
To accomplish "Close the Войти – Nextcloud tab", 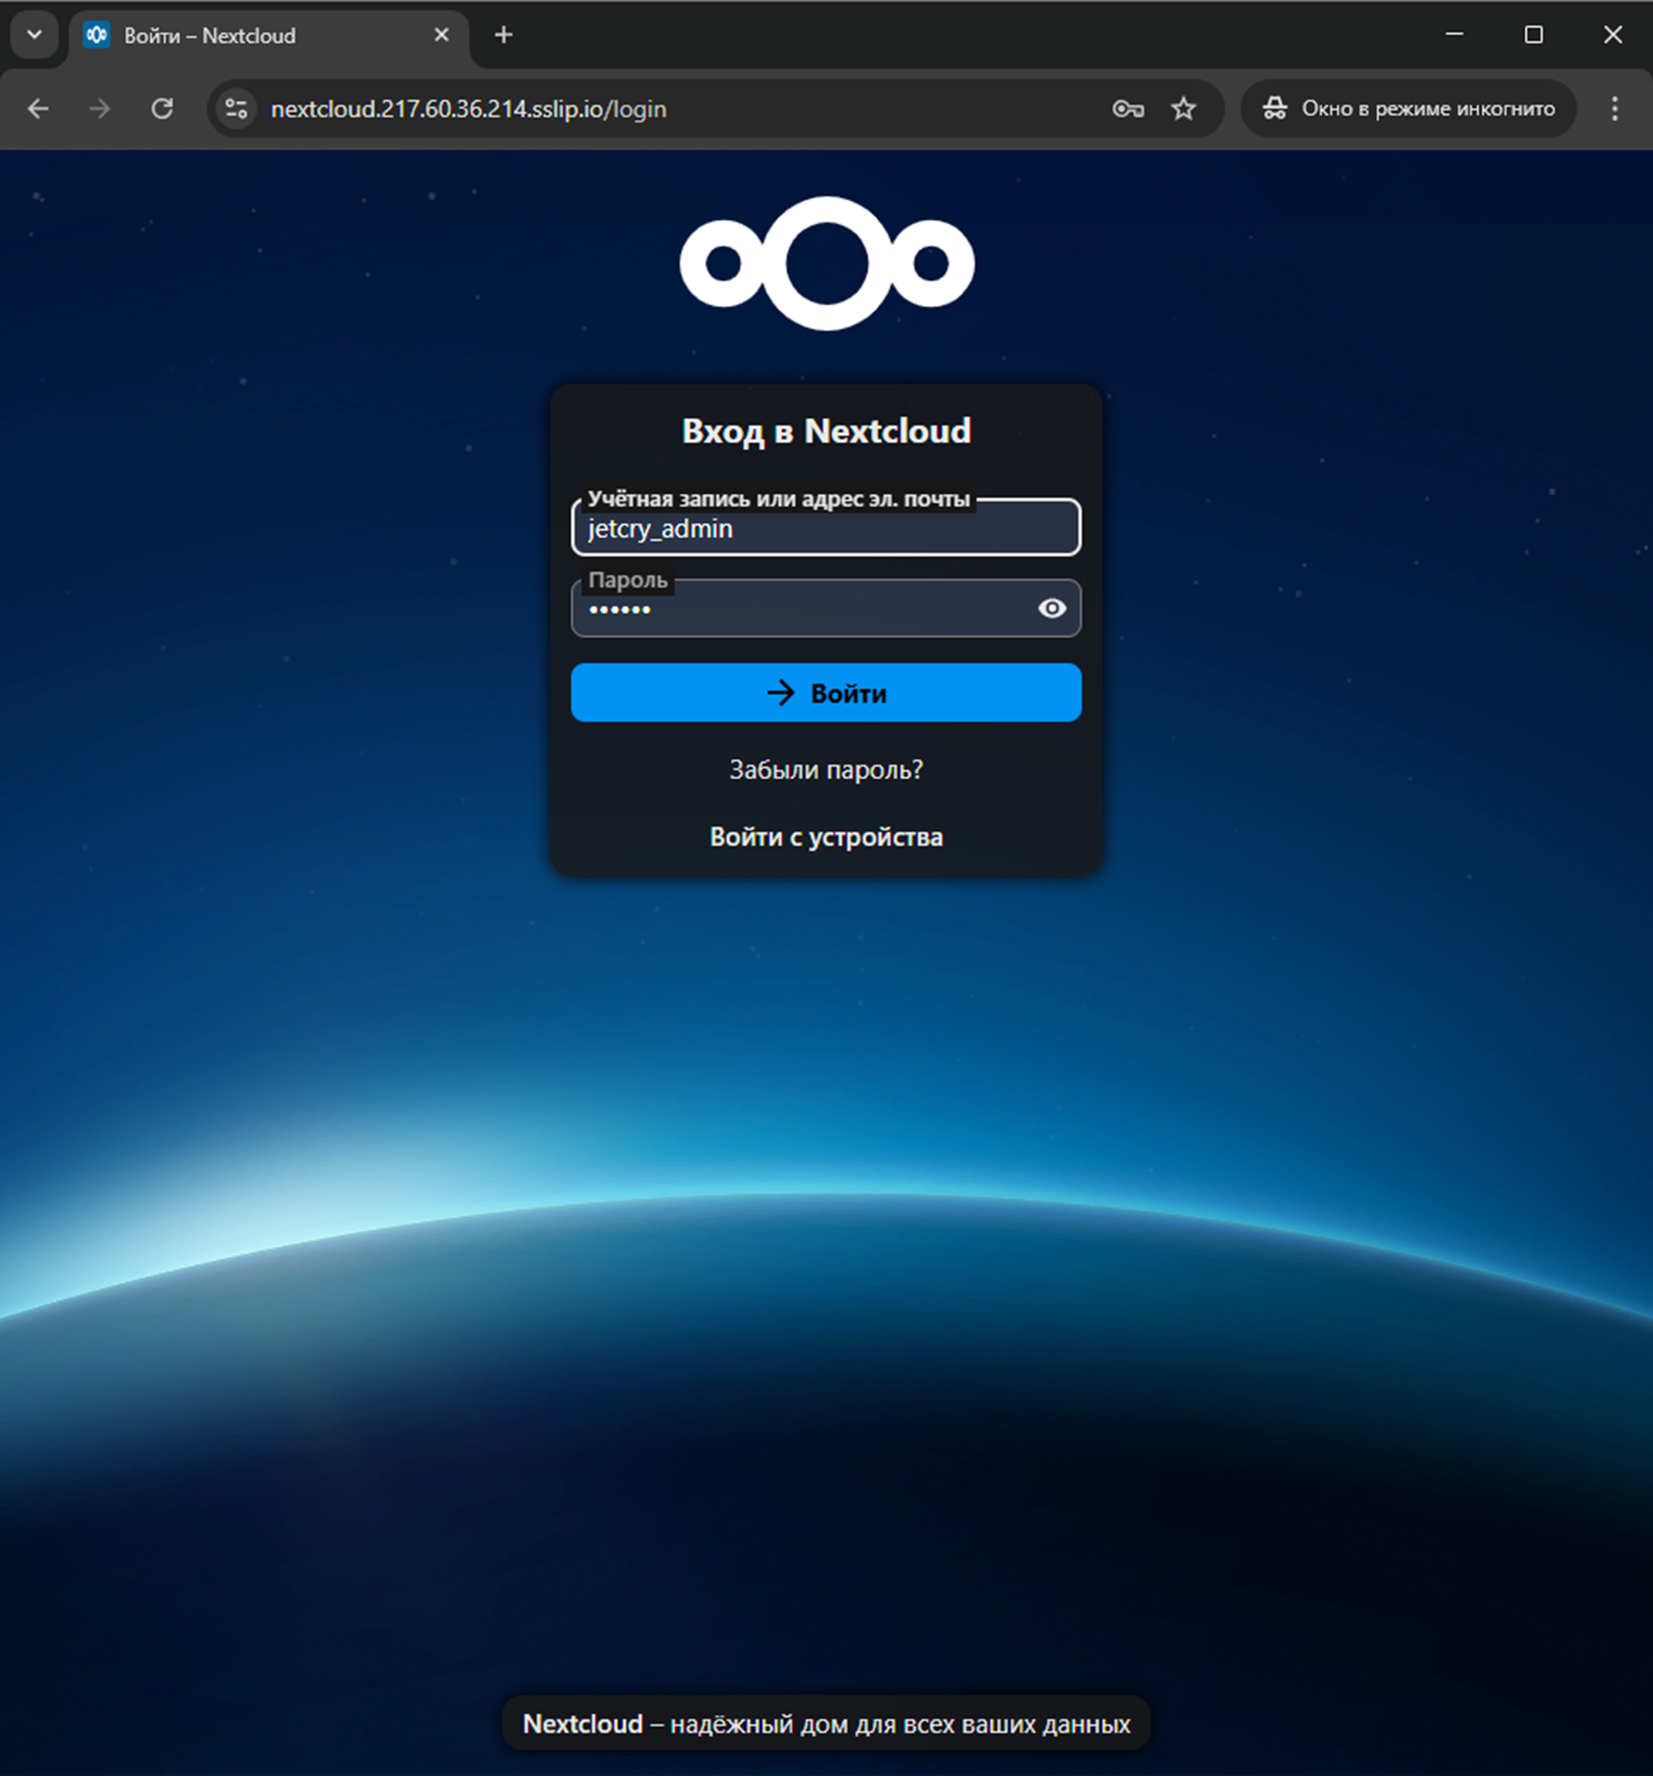I will click(x=441, y=35).
